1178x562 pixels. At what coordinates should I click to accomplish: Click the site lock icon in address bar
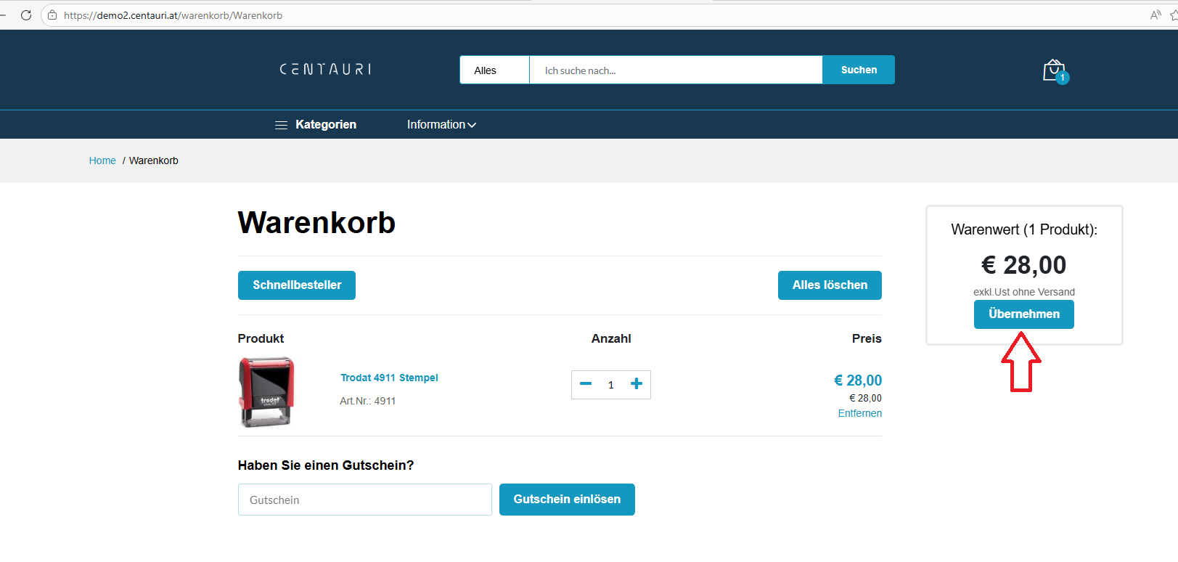(52, 15)
